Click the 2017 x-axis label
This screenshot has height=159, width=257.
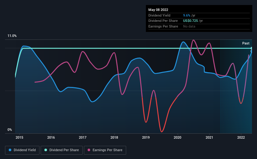point(83,137)
